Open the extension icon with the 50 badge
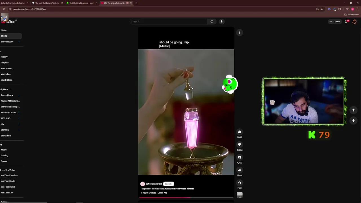Image resolution: width=361 pixels, height=203 pixels. [x=334, y=9]
